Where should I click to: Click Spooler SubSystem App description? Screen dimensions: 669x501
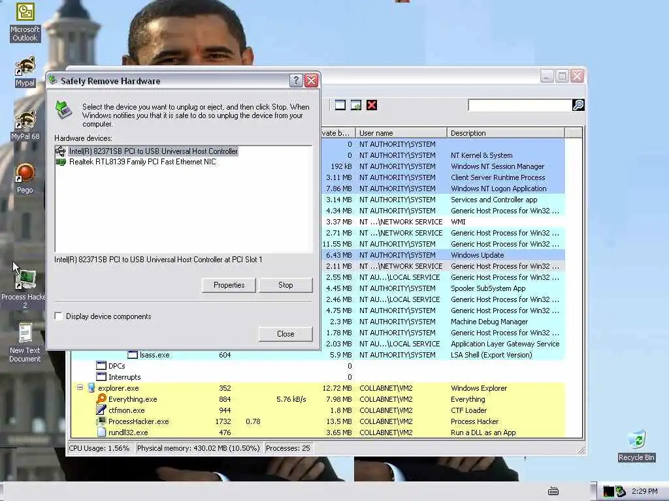pyautogui.click(x=487, y=288)
